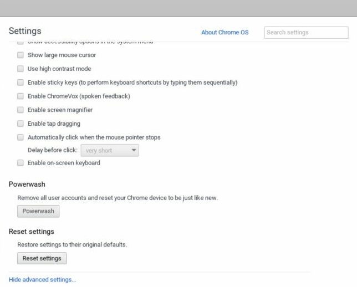
Task: Enable the large mouse cursor checkbox
Action: coord(21,55)
